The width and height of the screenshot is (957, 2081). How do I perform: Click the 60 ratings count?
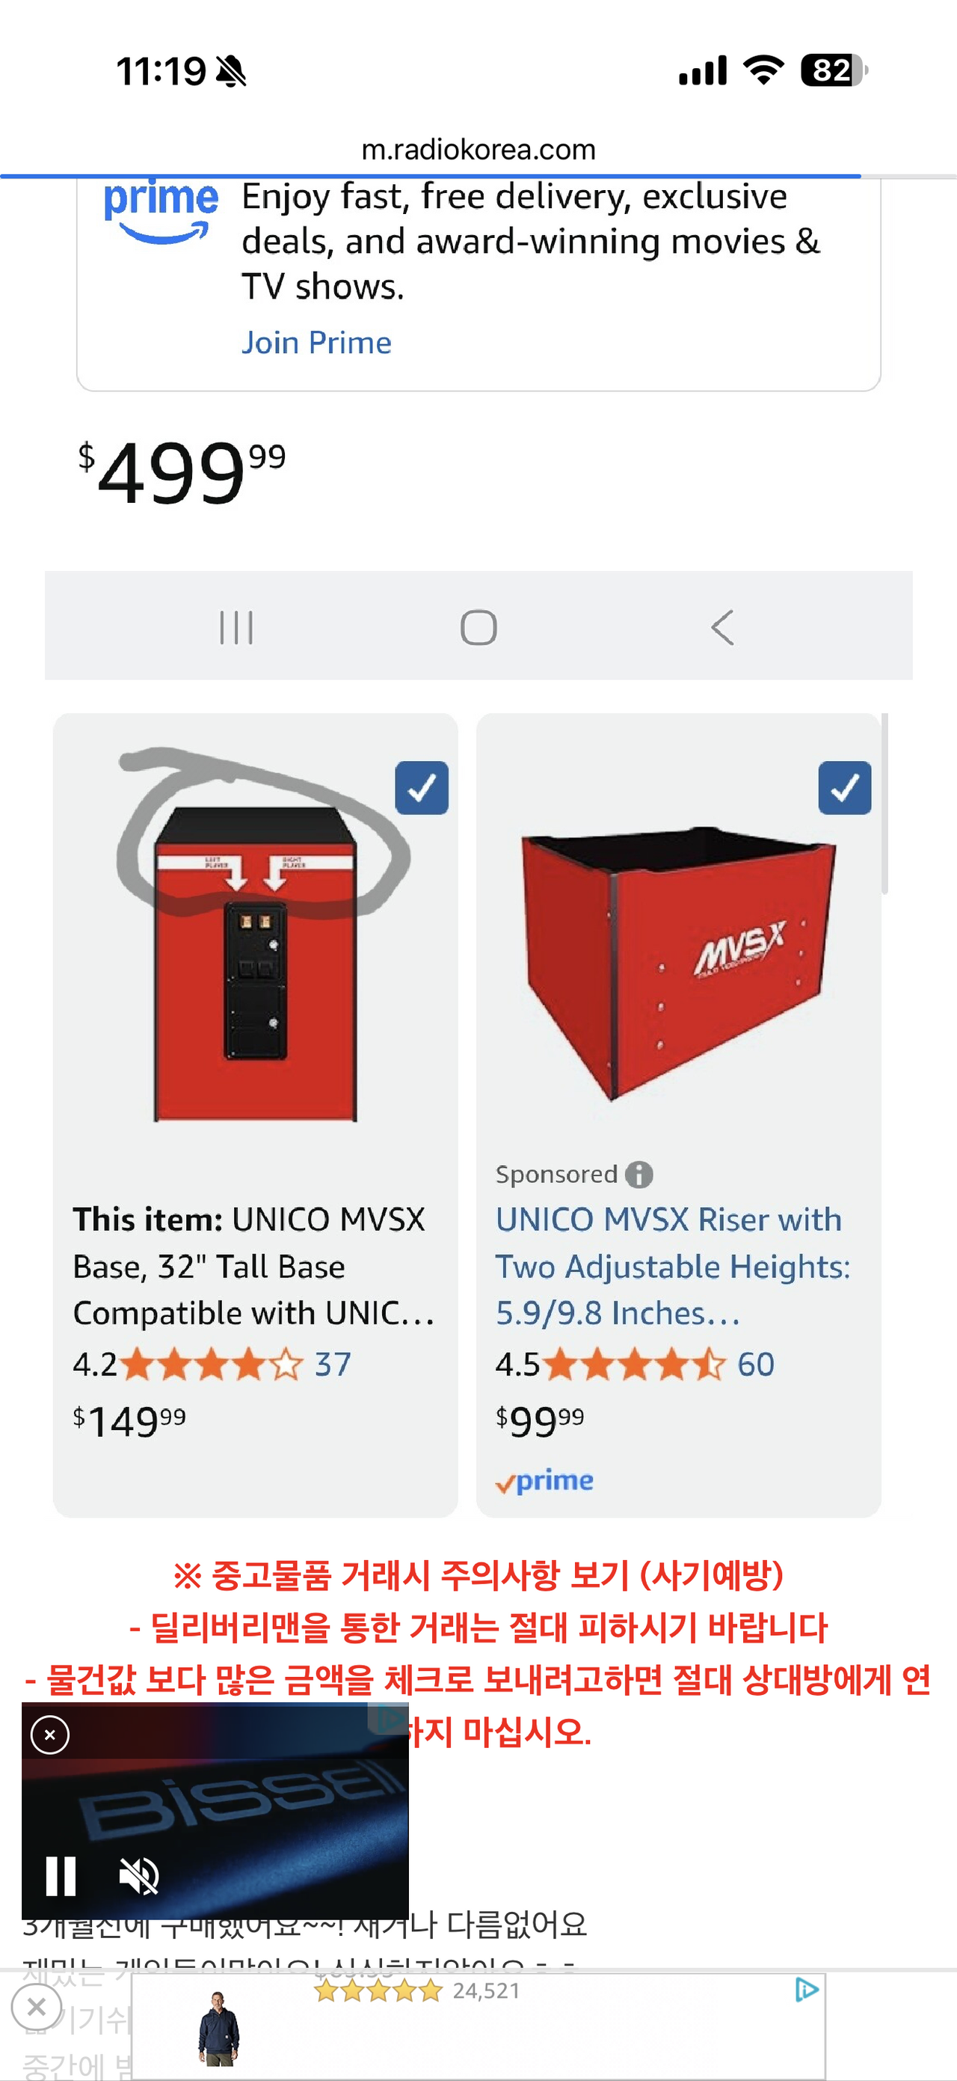click(756, 1365)
